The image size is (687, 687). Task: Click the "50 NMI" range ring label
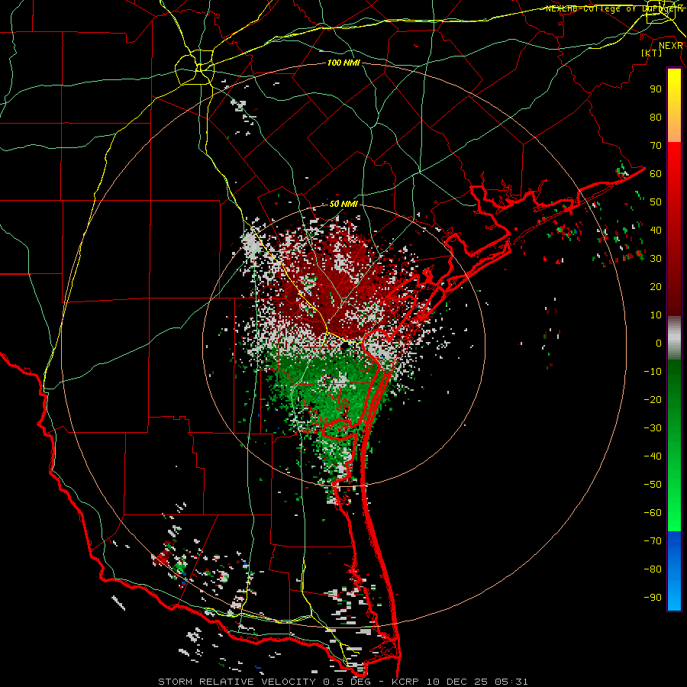[x=343, y=204]
